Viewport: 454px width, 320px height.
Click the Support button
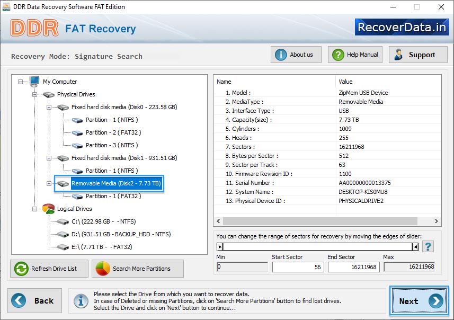click(x=418, y=55)
